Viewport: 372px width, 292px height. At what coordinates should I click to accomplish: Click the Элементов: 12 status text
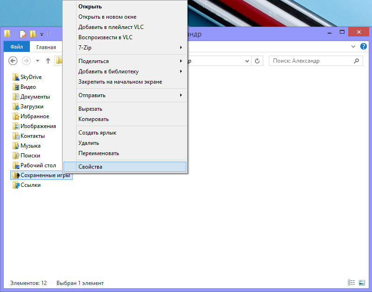tap(28, 283)
